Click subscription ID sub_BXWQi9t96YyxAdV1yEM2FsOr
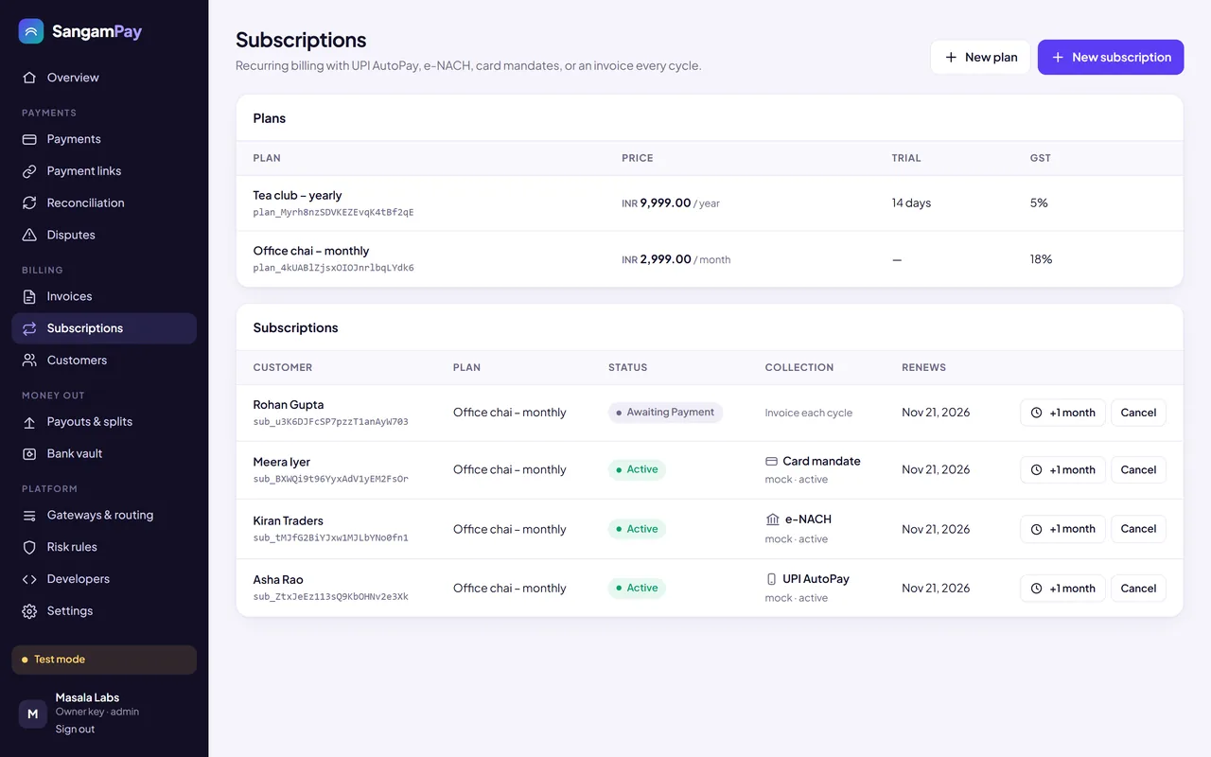This screenshot has width=1211, height=757. (x=330, y=480)
